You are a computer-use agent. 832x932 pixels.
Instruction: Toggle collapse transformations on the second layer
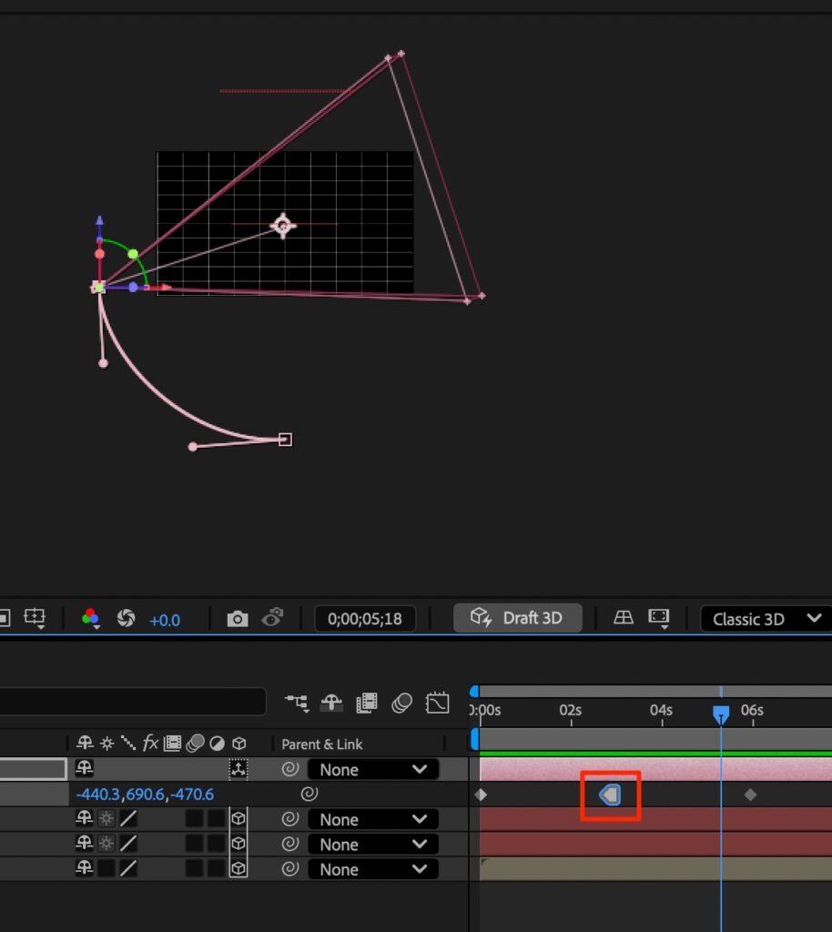tap(107, 819)
